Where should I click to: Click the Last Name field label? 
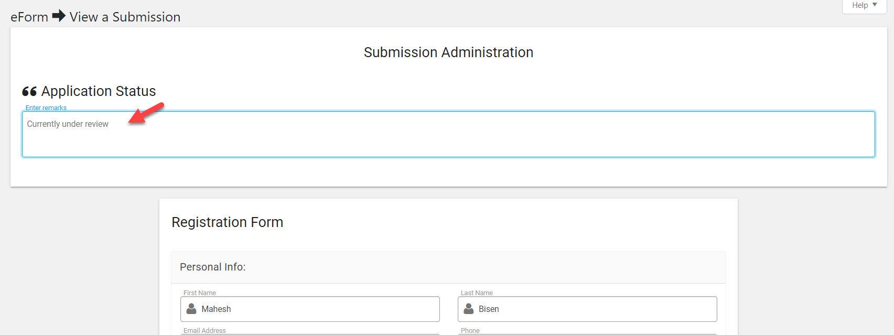(x=477, y=293)
